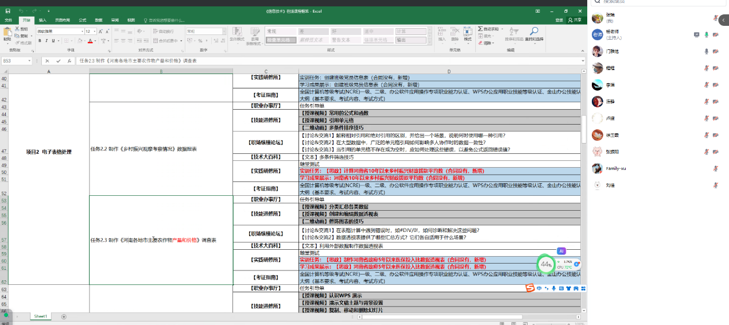Open Find and Select magnifier tool

pyautogui.click(x=534, y=34)
